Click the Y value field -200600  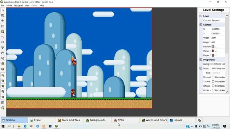pos(218,33)
